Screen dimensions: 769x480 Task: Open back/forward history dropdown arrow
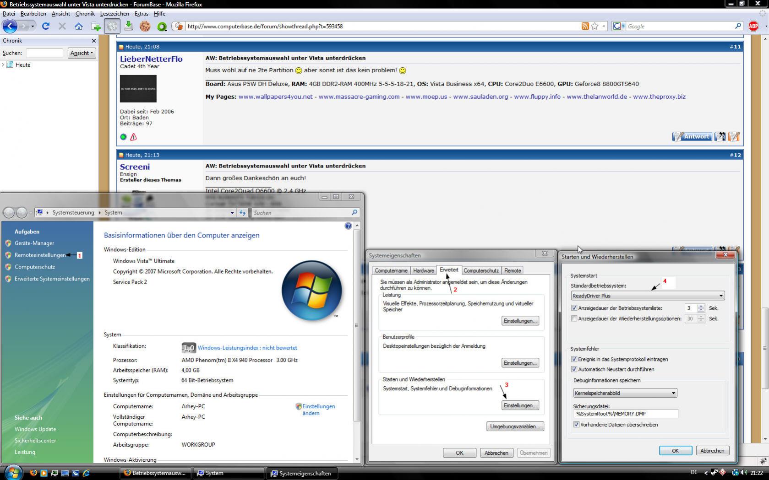[33, 27]
